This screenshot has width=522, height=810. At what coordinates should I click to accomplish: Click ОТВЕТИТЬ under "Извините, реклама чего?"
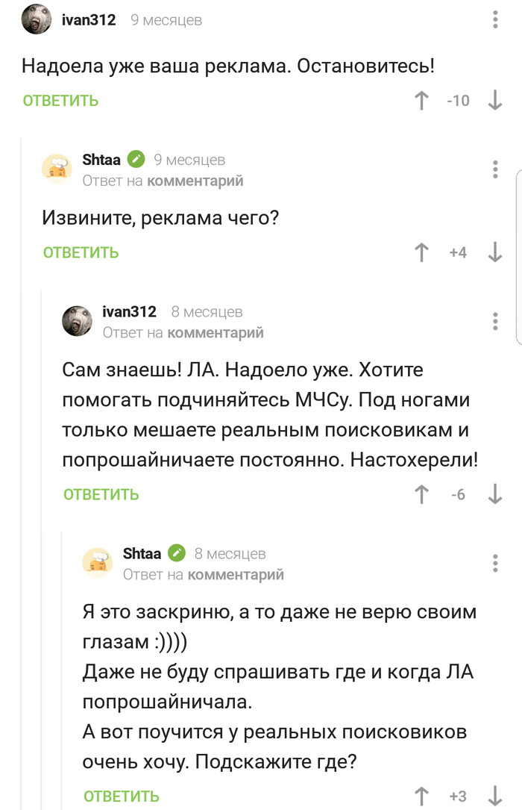(x=81, y=252)
